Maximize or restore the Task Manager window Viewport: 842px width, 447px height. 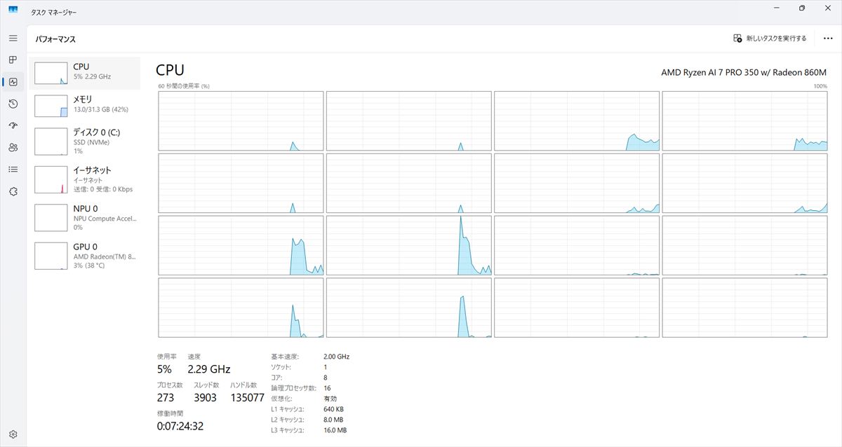point(801,8)
